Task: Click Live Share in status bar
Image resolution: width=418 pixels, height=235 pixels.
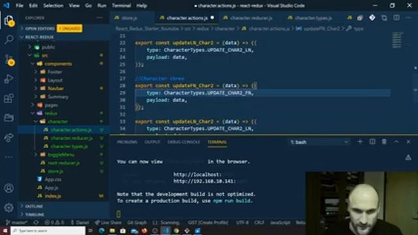Action: [108, 223]
